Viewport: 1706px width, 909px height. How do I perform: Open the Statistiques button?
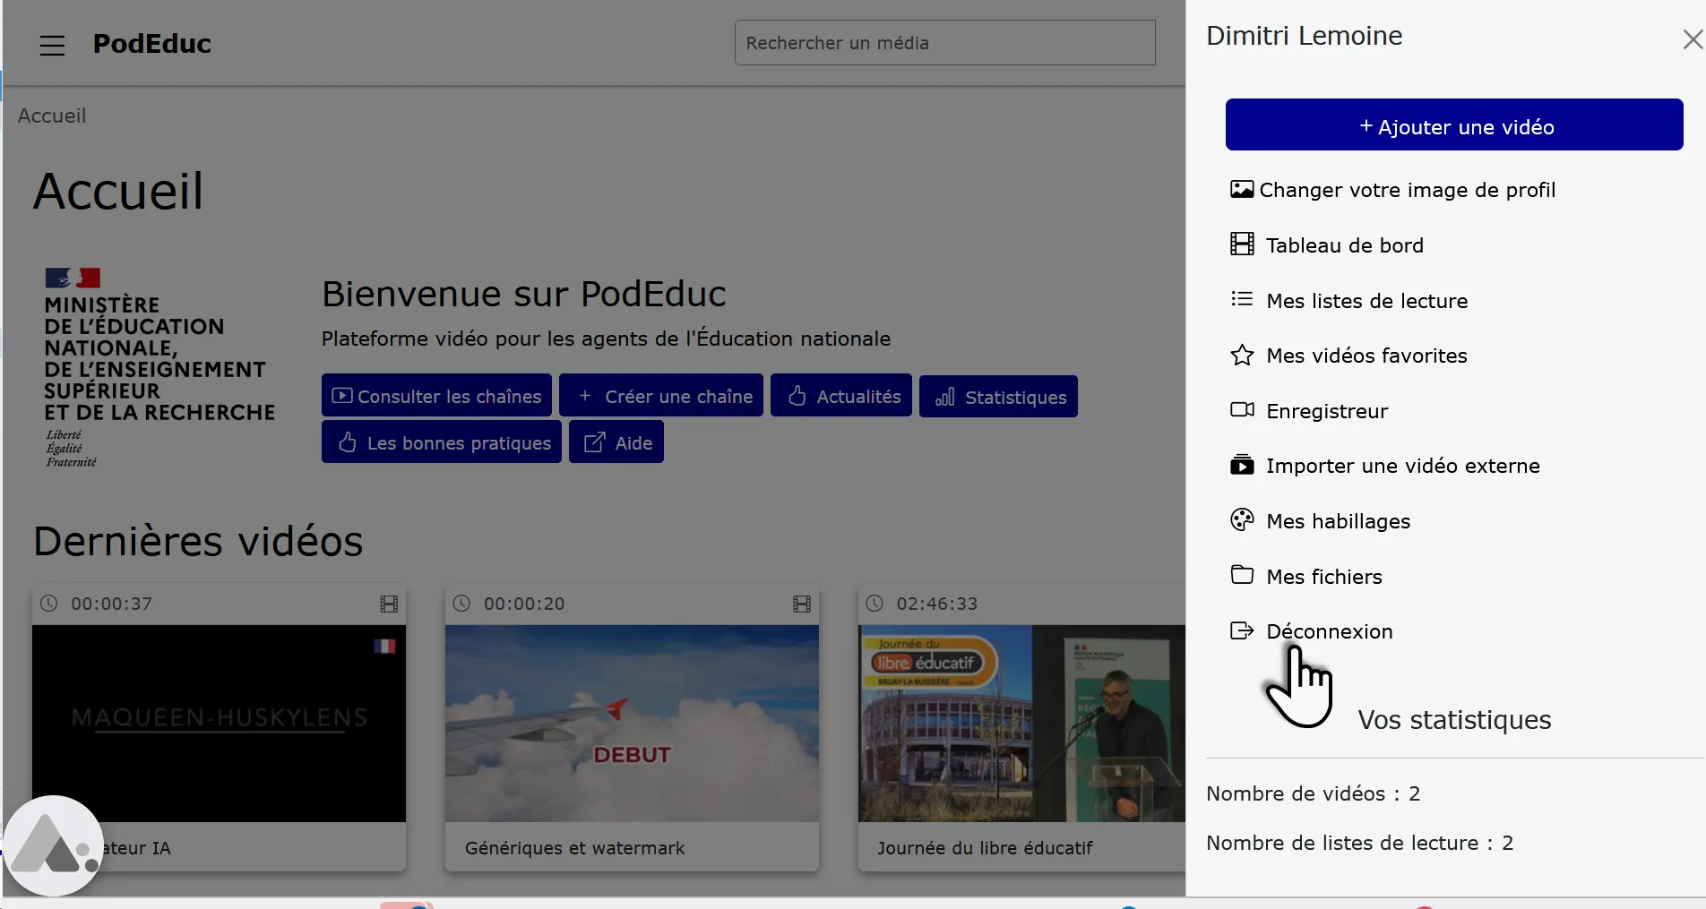coord(998,397)
